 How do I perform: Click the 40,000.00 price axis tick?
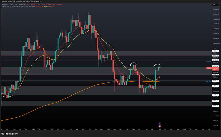point(216,116)
